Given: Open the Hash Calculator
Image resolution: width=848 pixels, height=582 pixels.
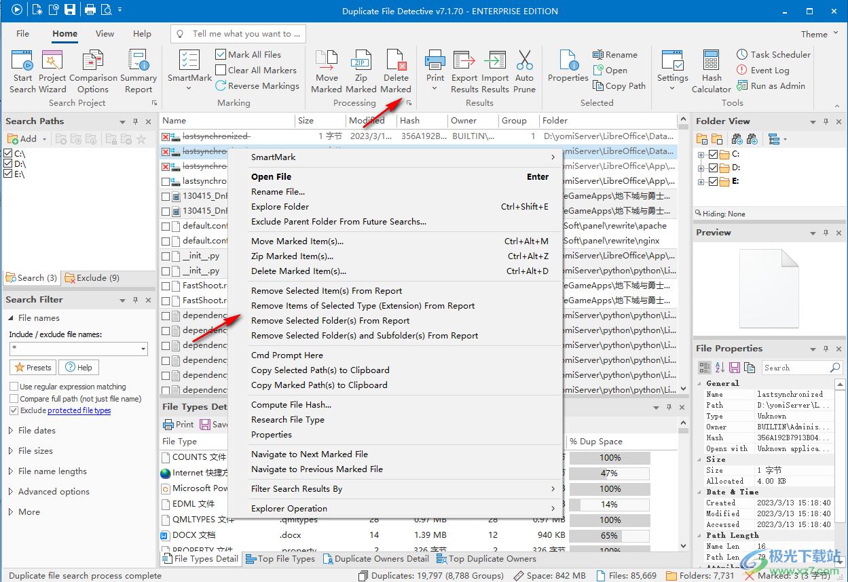Looking at the screenshot, I should (712, 71).
